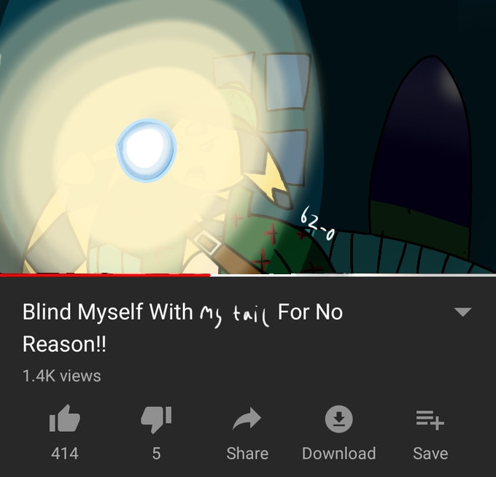Tap the '62-0' signature on the video
The height and width of the screenshot is (477, 496).
pyautogui.click(x=317, y=224)
